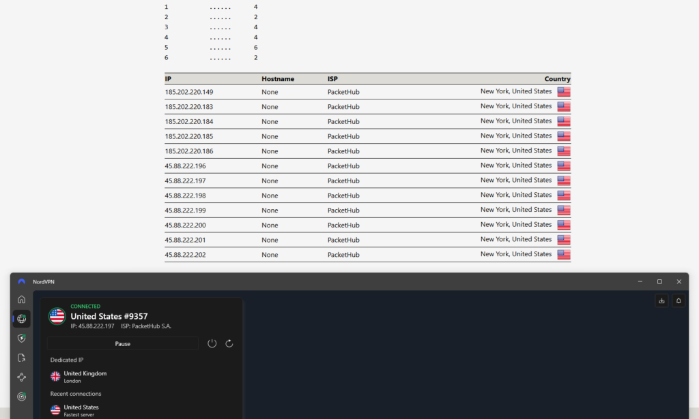
Task: Click New York, United States for 45.88.222.200
Action: 516,224
